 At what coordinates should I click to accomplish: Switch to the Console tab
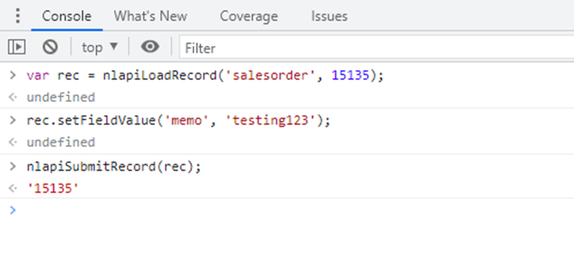(66, 16)
